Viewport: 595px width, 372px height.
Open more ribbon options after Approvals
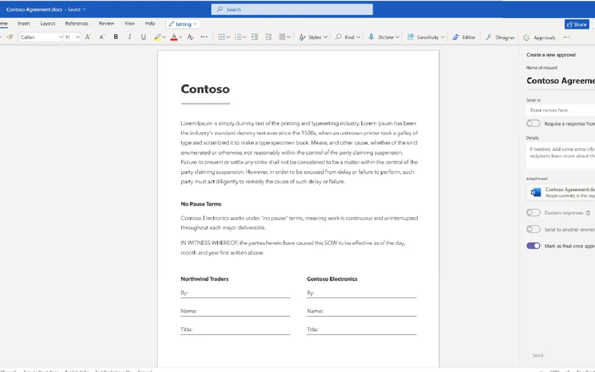pos(566,37)
